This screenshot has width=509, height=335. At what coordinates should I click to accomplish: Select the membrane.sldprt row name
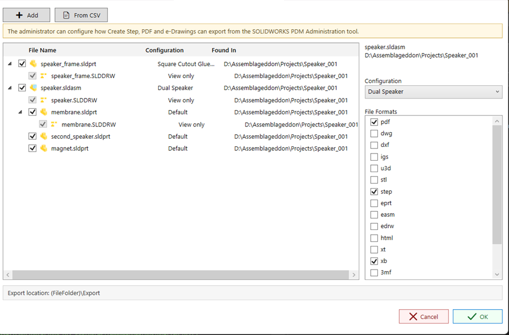click(74, 112)
